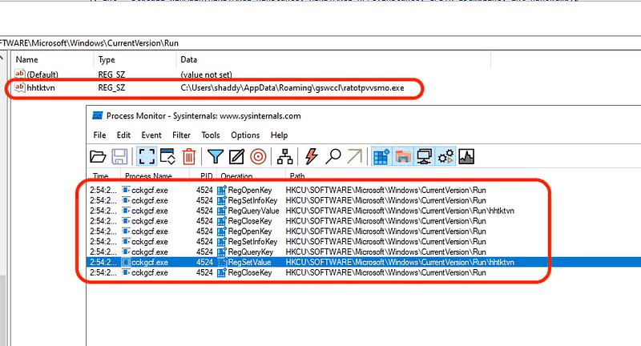Open the Help menu

279,135
